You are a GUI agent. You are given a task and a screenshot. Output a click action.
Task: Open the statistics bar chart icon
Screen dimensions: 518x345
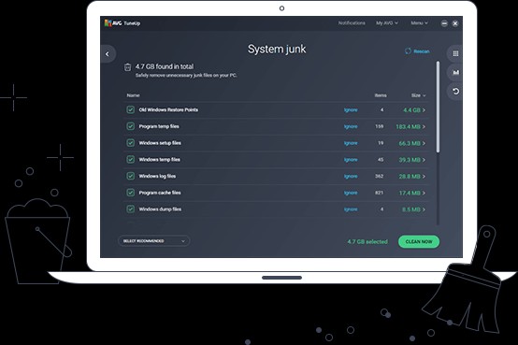coord(455,72)
